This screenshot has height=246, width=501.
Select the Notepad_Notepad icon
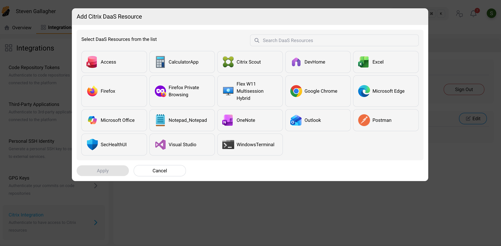pos(160,120)
